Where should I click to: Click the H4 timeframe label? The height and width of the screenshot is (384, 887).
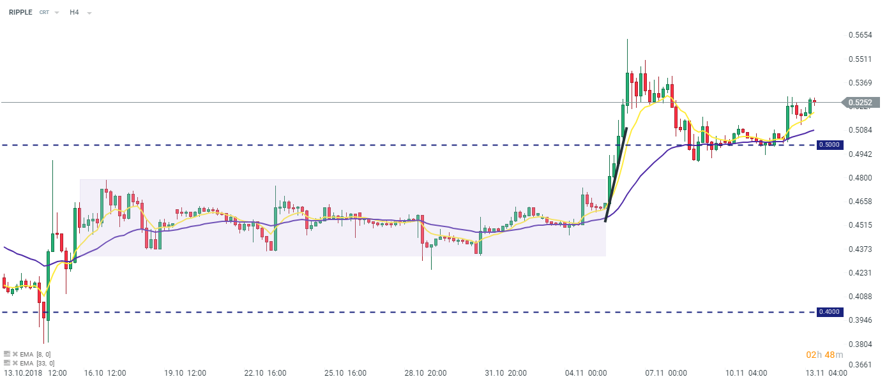tap(74, 12)
